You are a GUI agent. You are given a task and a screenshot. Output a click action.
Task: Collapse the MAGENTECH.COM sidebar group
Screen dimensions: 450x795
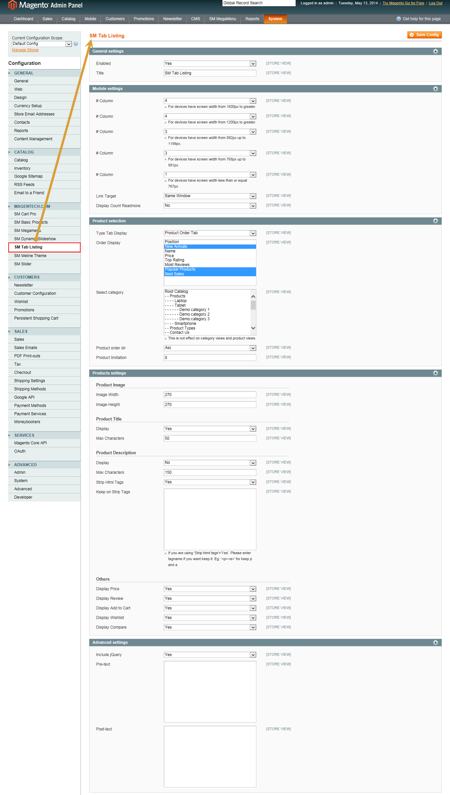pyautogui.click(x=44, y=206)
